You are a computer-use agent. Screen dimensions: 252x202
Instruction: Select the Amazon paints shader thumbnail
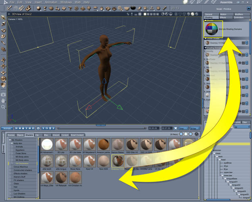tap(104, 144)
